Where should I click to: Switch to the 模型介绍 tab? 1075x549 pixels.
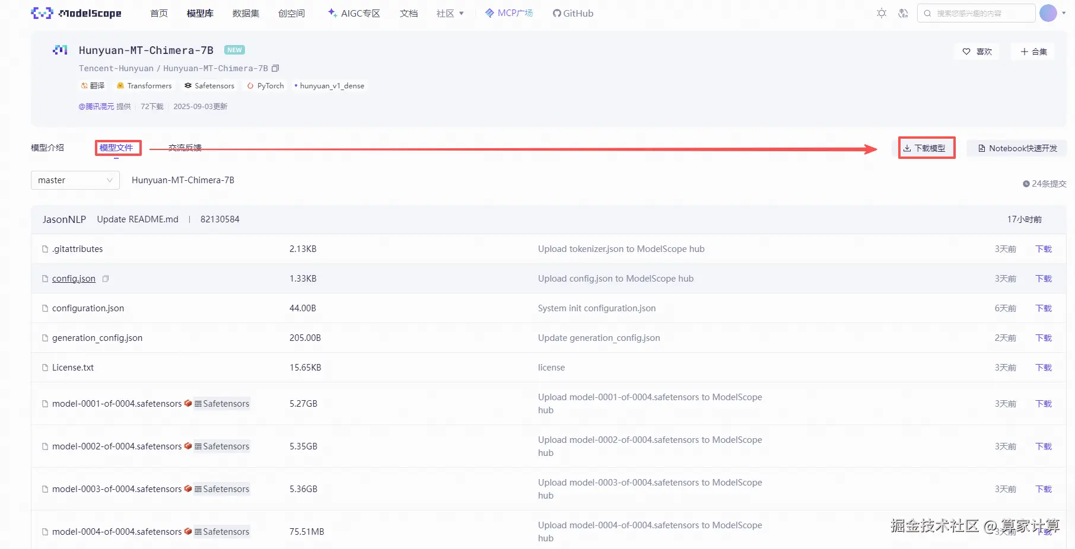click(47, 148)
